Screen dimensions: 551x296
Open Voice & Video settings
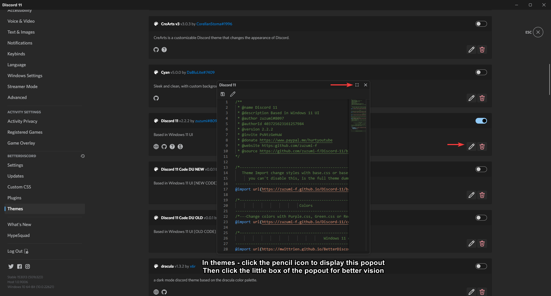[45, 21]
